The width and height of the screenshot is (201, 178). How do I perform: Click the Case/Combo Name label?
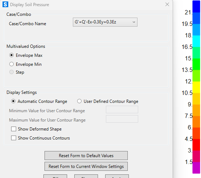point(27,24)
